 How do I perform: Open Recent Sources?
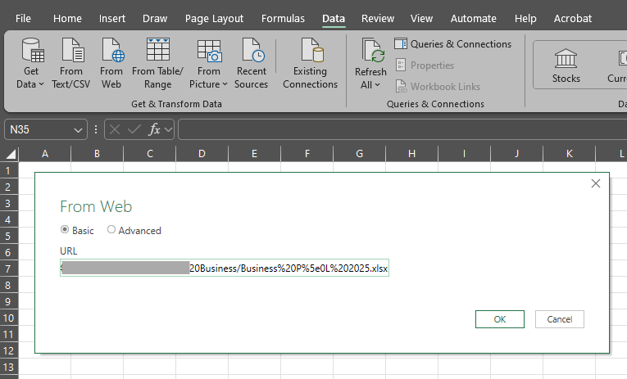(251, 63)
